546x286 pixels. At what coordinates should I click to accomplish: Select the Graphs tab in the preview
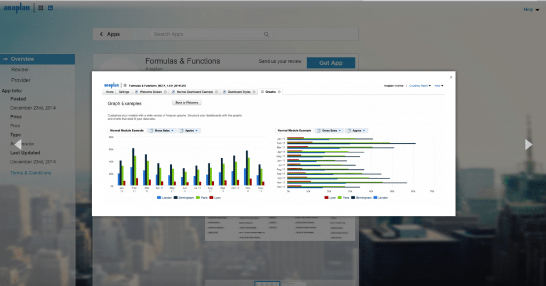(x=270, y=92)
